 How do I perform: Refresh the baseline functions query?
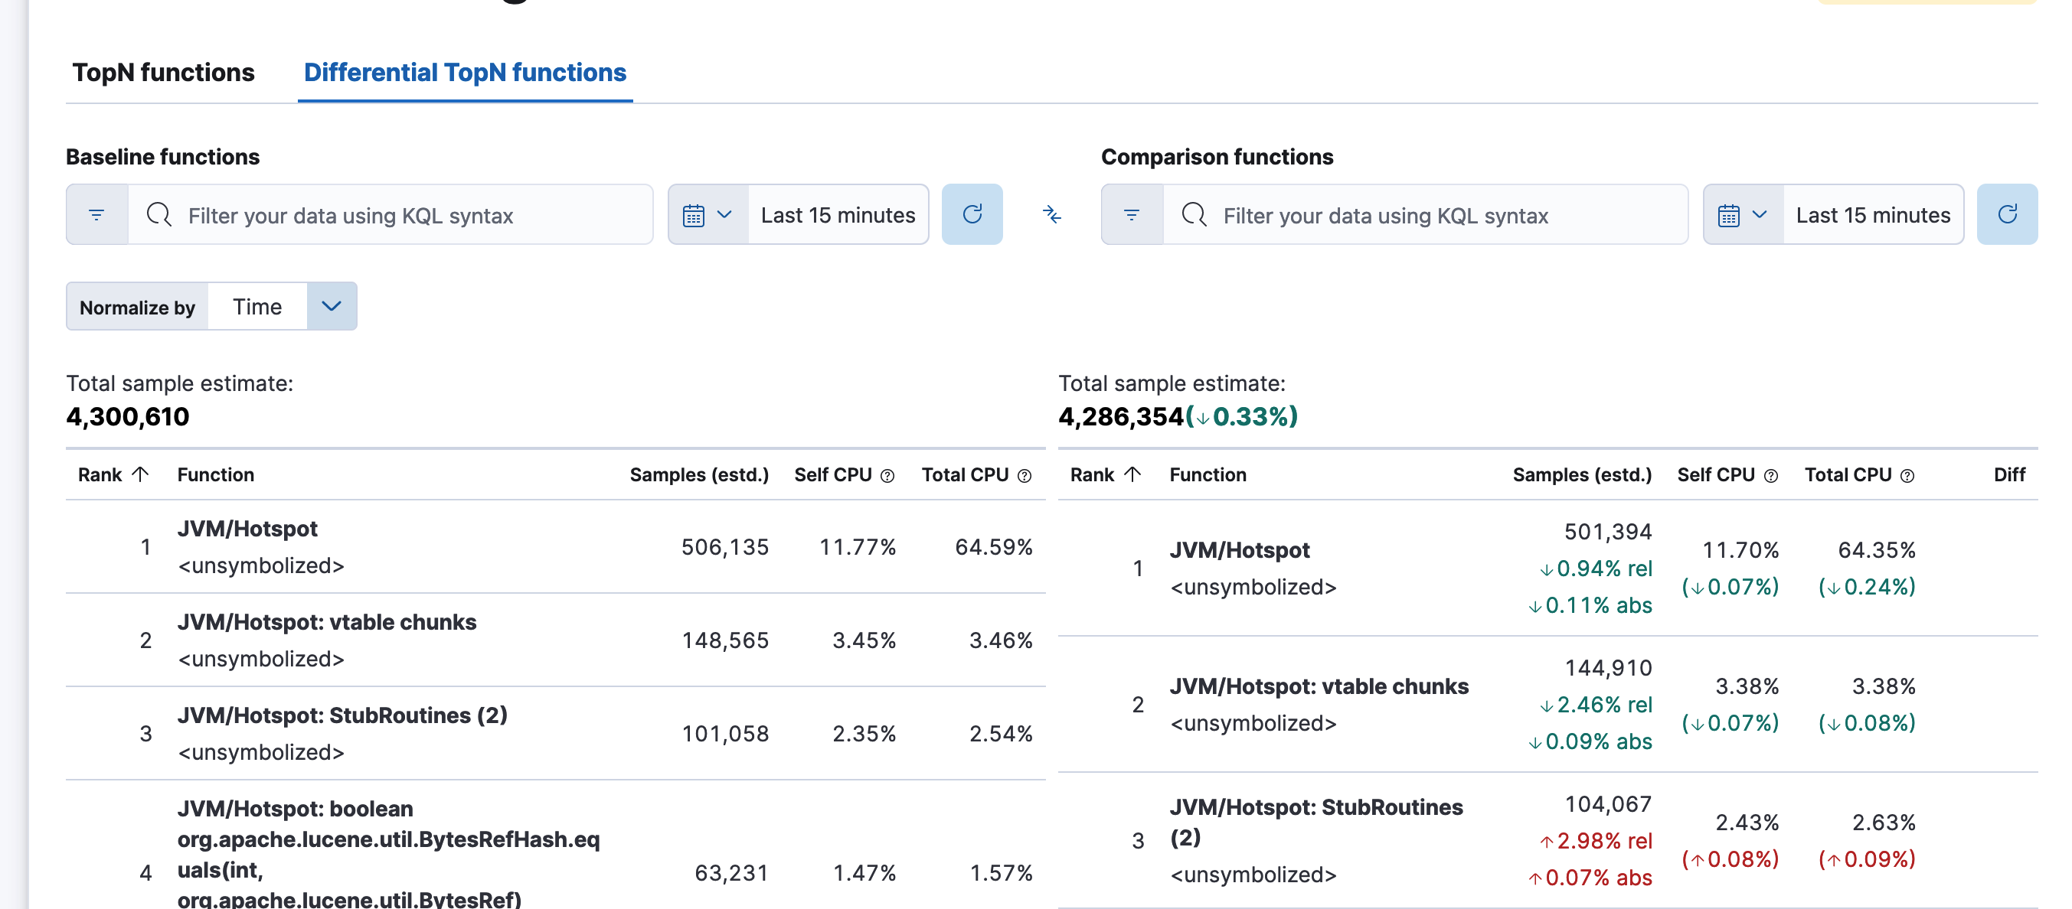coord(972,214)
